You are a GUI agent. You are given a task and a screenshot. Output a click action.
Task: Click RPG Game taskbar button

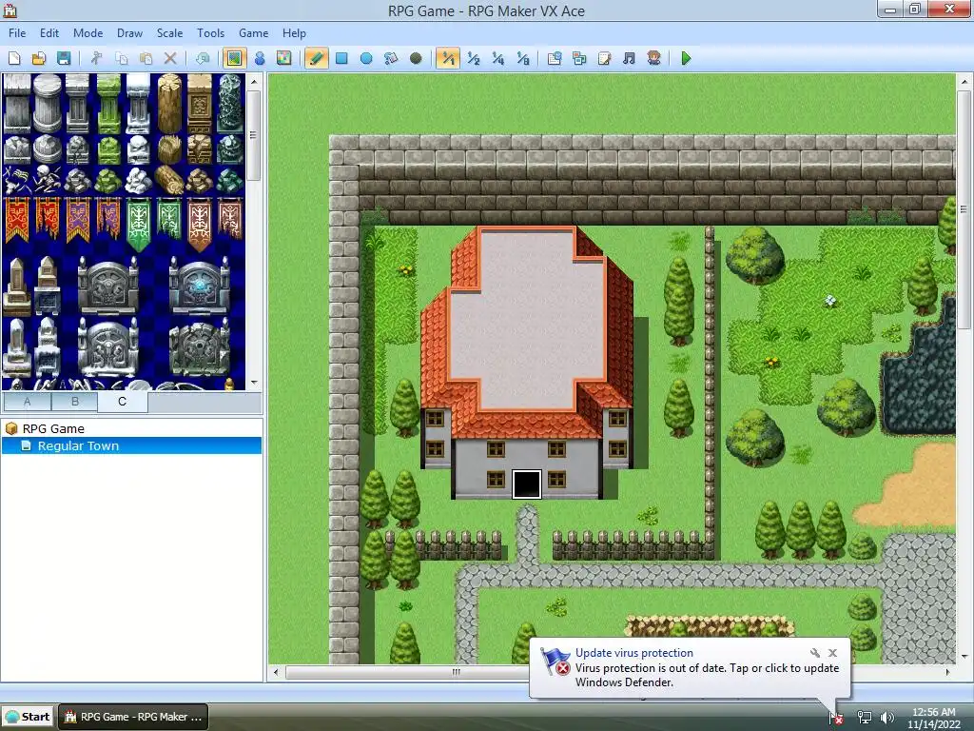133,717
